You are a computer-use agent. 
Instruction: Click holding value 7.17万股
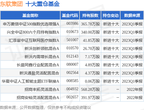93,57
